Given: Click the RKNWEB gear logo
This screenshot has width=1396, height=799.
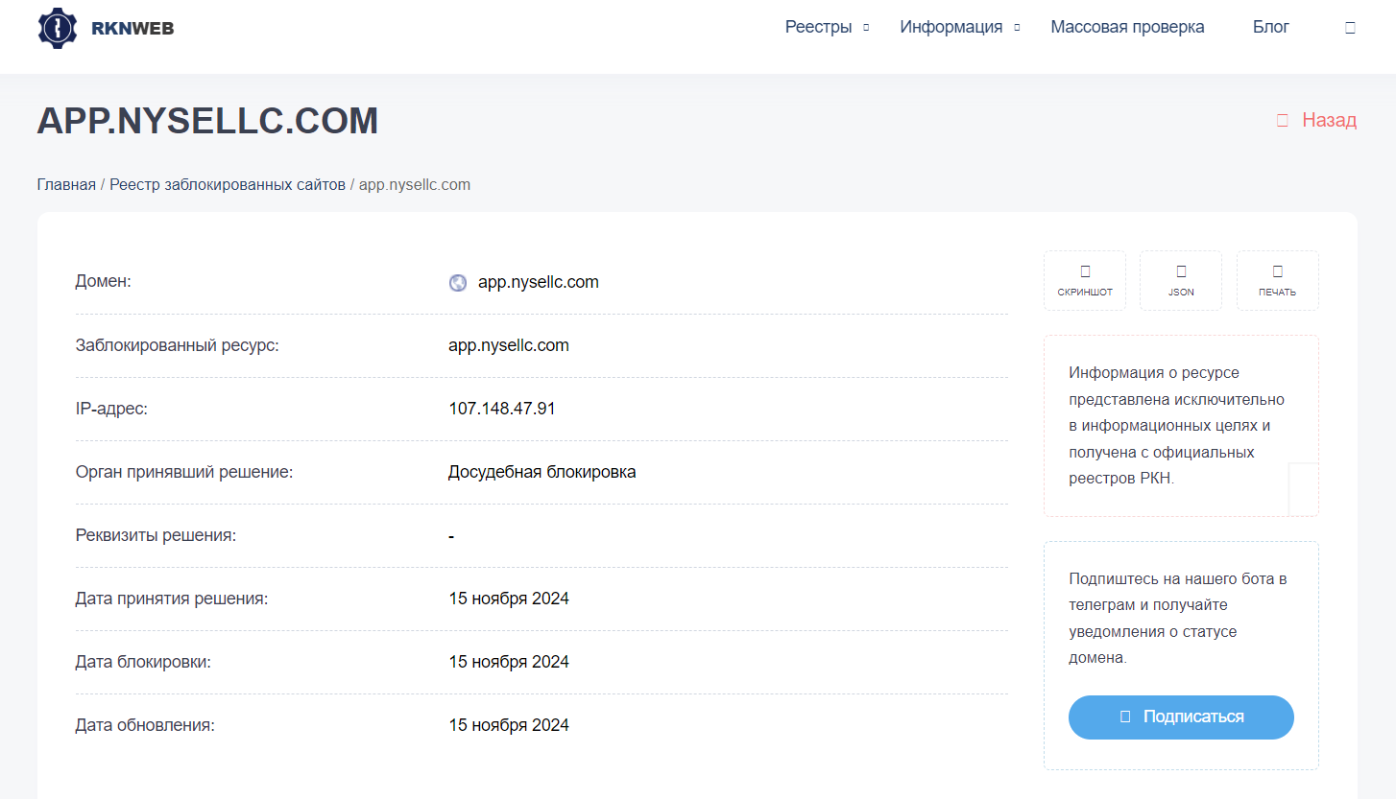Looking at the screenshot, I should [58, 28].
